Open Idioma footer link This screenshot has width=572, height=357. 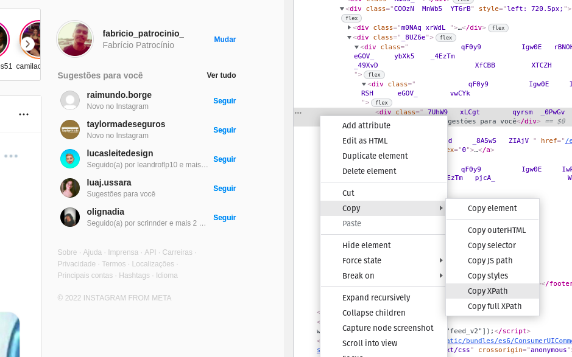tap(167, 276)
